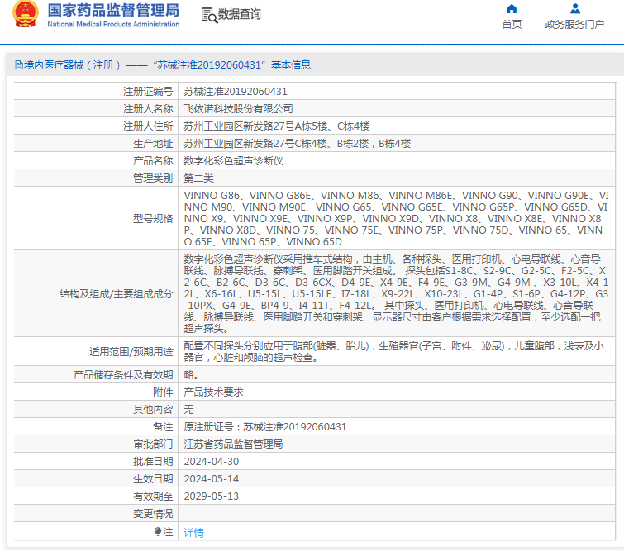Screen dimensions: 624x551
Task: Click the 生产地址 address value
Action: [x=297, y=144]
